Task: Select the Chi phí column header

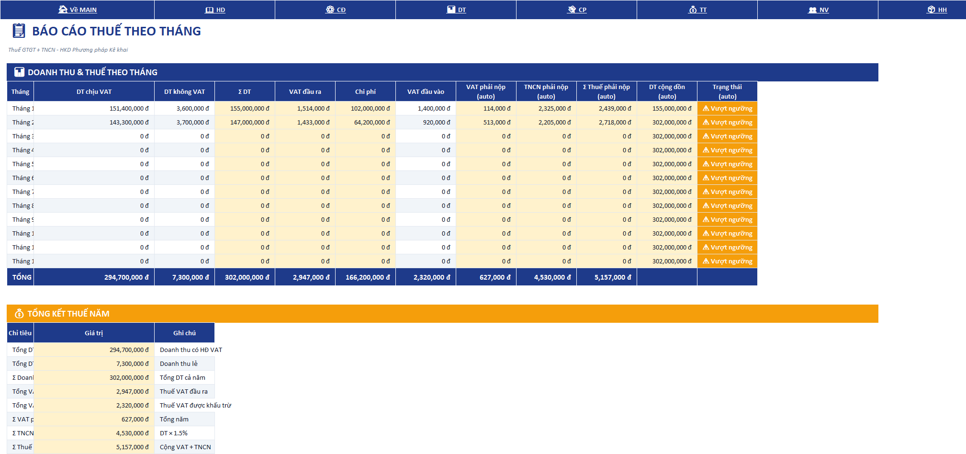Action: (365, 91)
